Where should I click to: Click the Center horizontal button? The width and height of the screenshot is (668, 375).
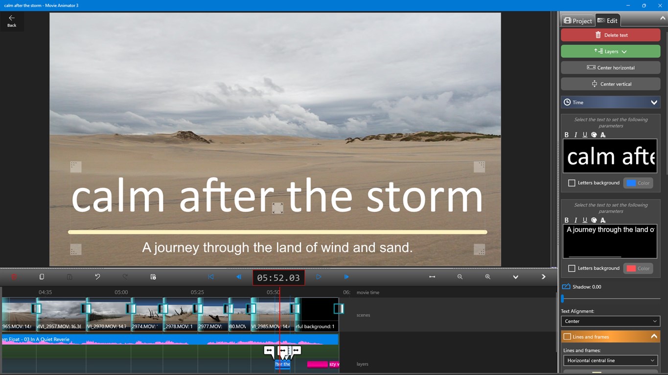(610, 68)
